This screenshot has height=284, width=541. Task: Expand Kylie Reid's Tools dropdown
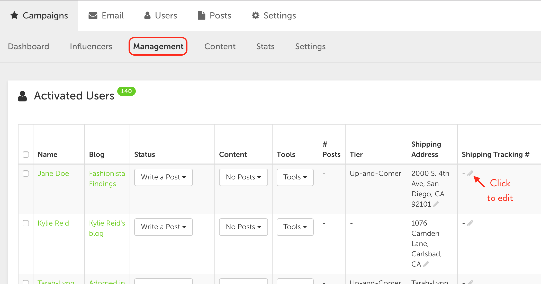(x=295, y=227)
